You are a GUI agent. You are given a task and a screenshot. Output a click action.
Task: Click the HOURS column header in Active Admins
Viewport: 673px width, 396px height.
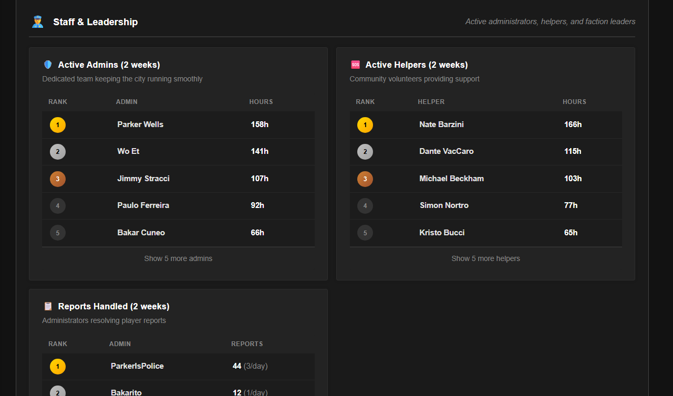tap(261, 102)
